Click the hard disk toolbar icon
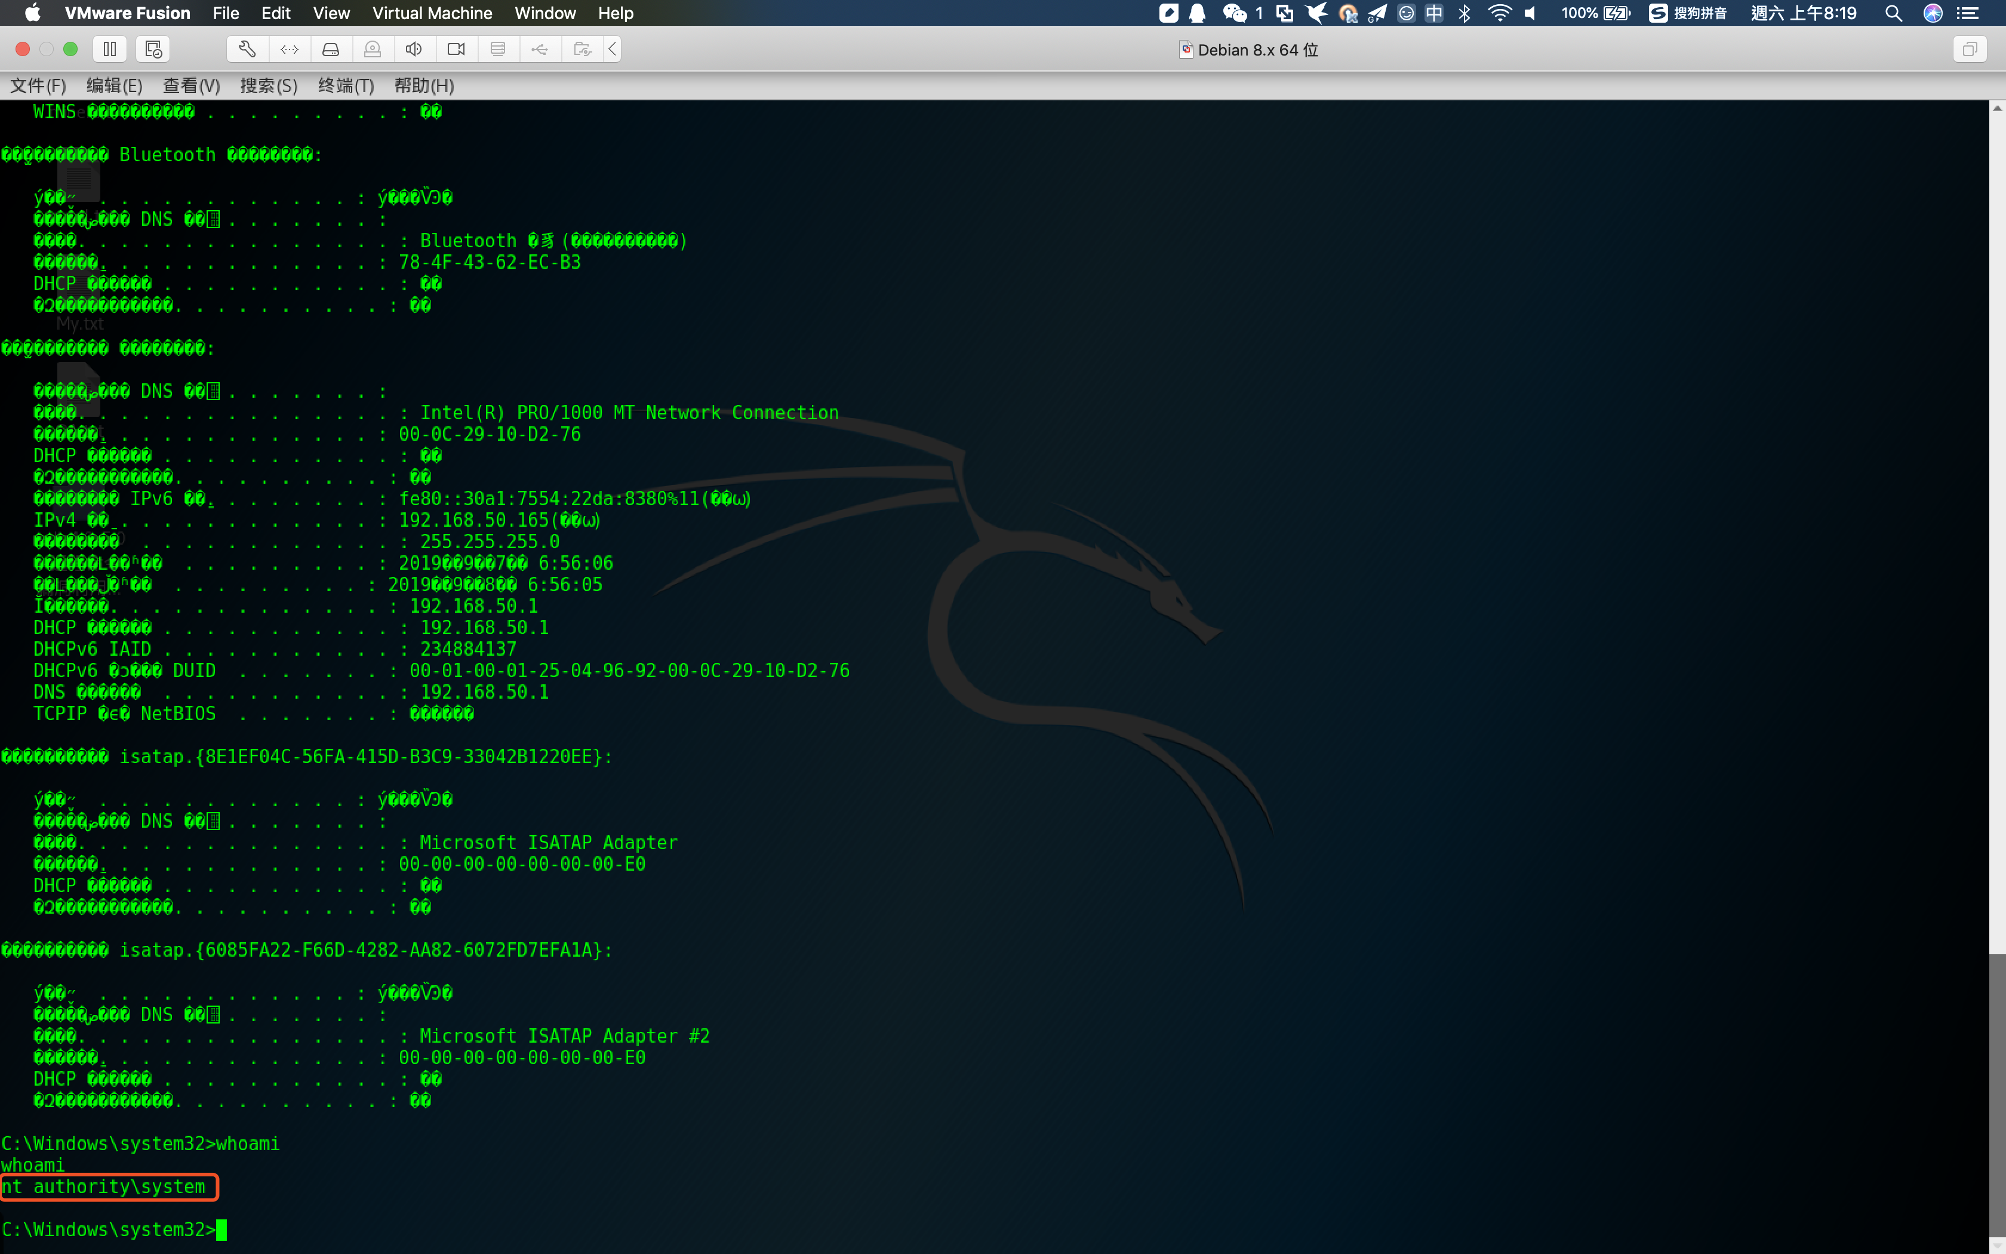Image resolution: width=2006 pixels, height=1254 pixels. (331, 49)
